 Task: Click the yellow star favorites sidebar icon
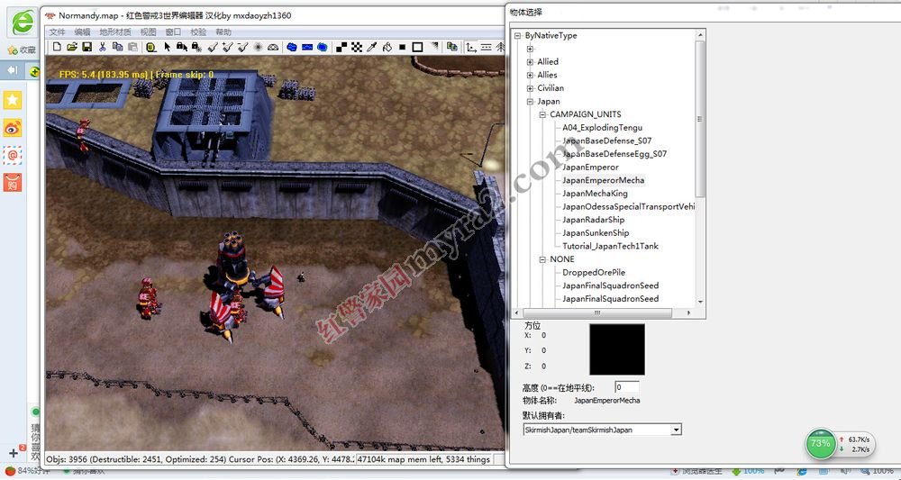[12, 100]
